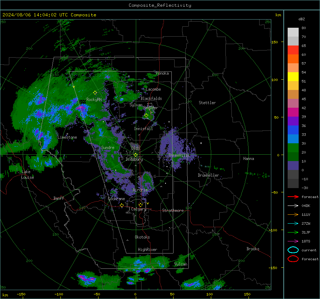Select the Strathmore label
Image resolution: width=320 pixels, height=299 pixels.
tap(173, 210)
